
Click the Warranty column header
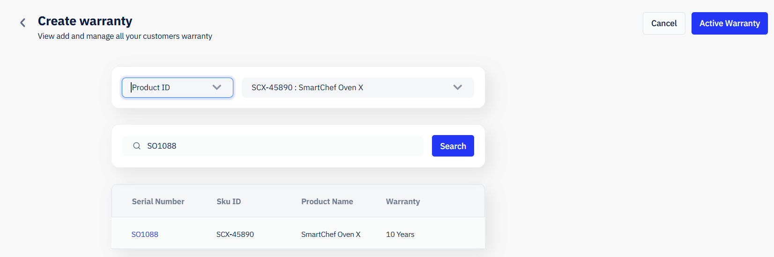(403, 201)
